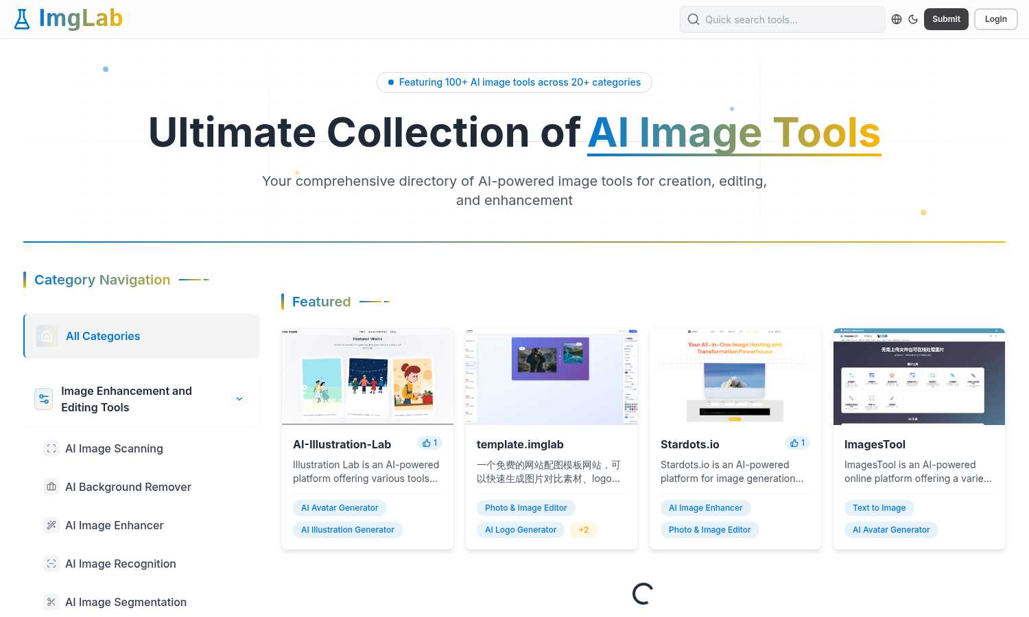Click the template.imglab title
Viewport: 1029px width, 617px height.
coord(520,444)
